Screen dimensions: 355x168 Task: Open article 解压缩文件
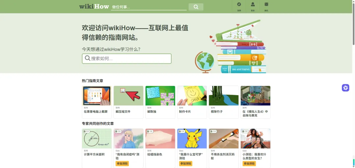[x=123, y=112]
